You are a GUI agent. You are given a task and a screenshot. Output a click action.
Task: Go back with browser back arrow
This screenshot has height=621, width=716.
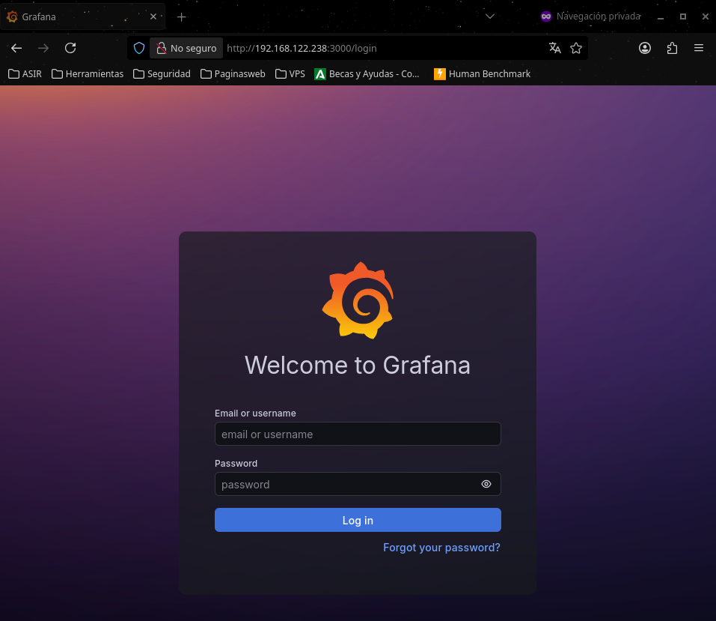click(16, 48)
